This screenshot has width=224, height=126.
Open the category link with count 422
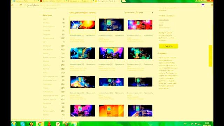click(x=46, y=23)
